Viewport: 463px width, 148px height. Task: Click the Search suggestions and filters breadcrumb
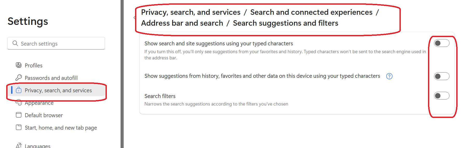click(x=285, y=23)
